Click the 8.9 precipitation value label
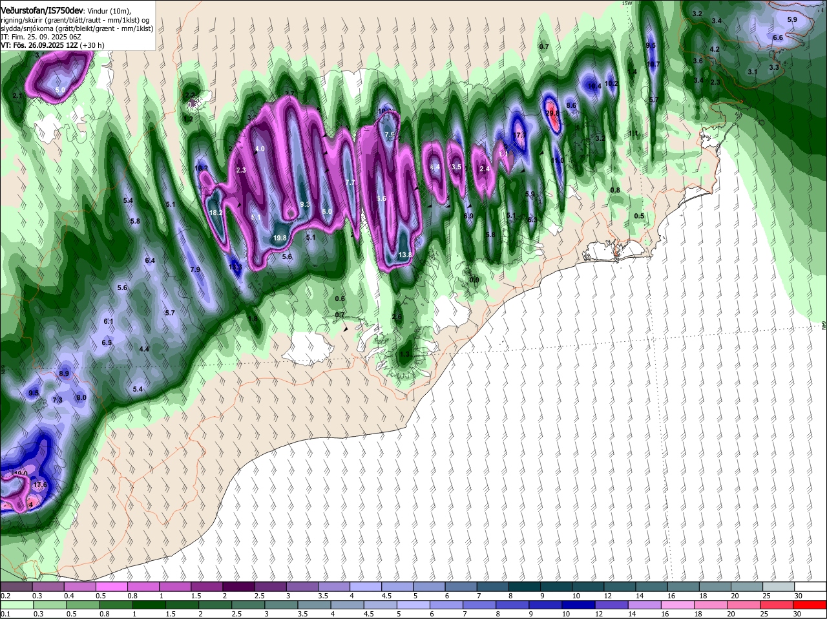The width and height of the screenshot is (827, 619). (x=64, y=373)
